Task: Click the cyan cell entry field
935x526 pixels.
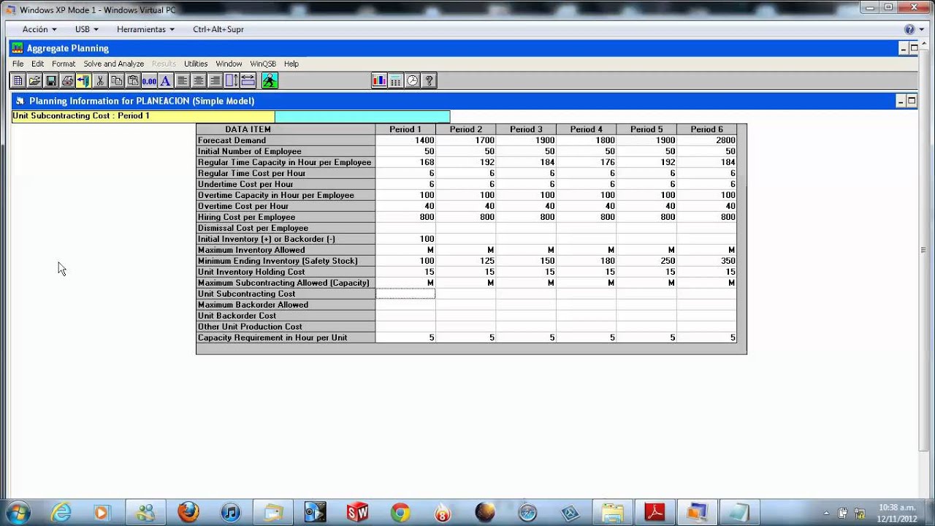Action: [362, 116]
